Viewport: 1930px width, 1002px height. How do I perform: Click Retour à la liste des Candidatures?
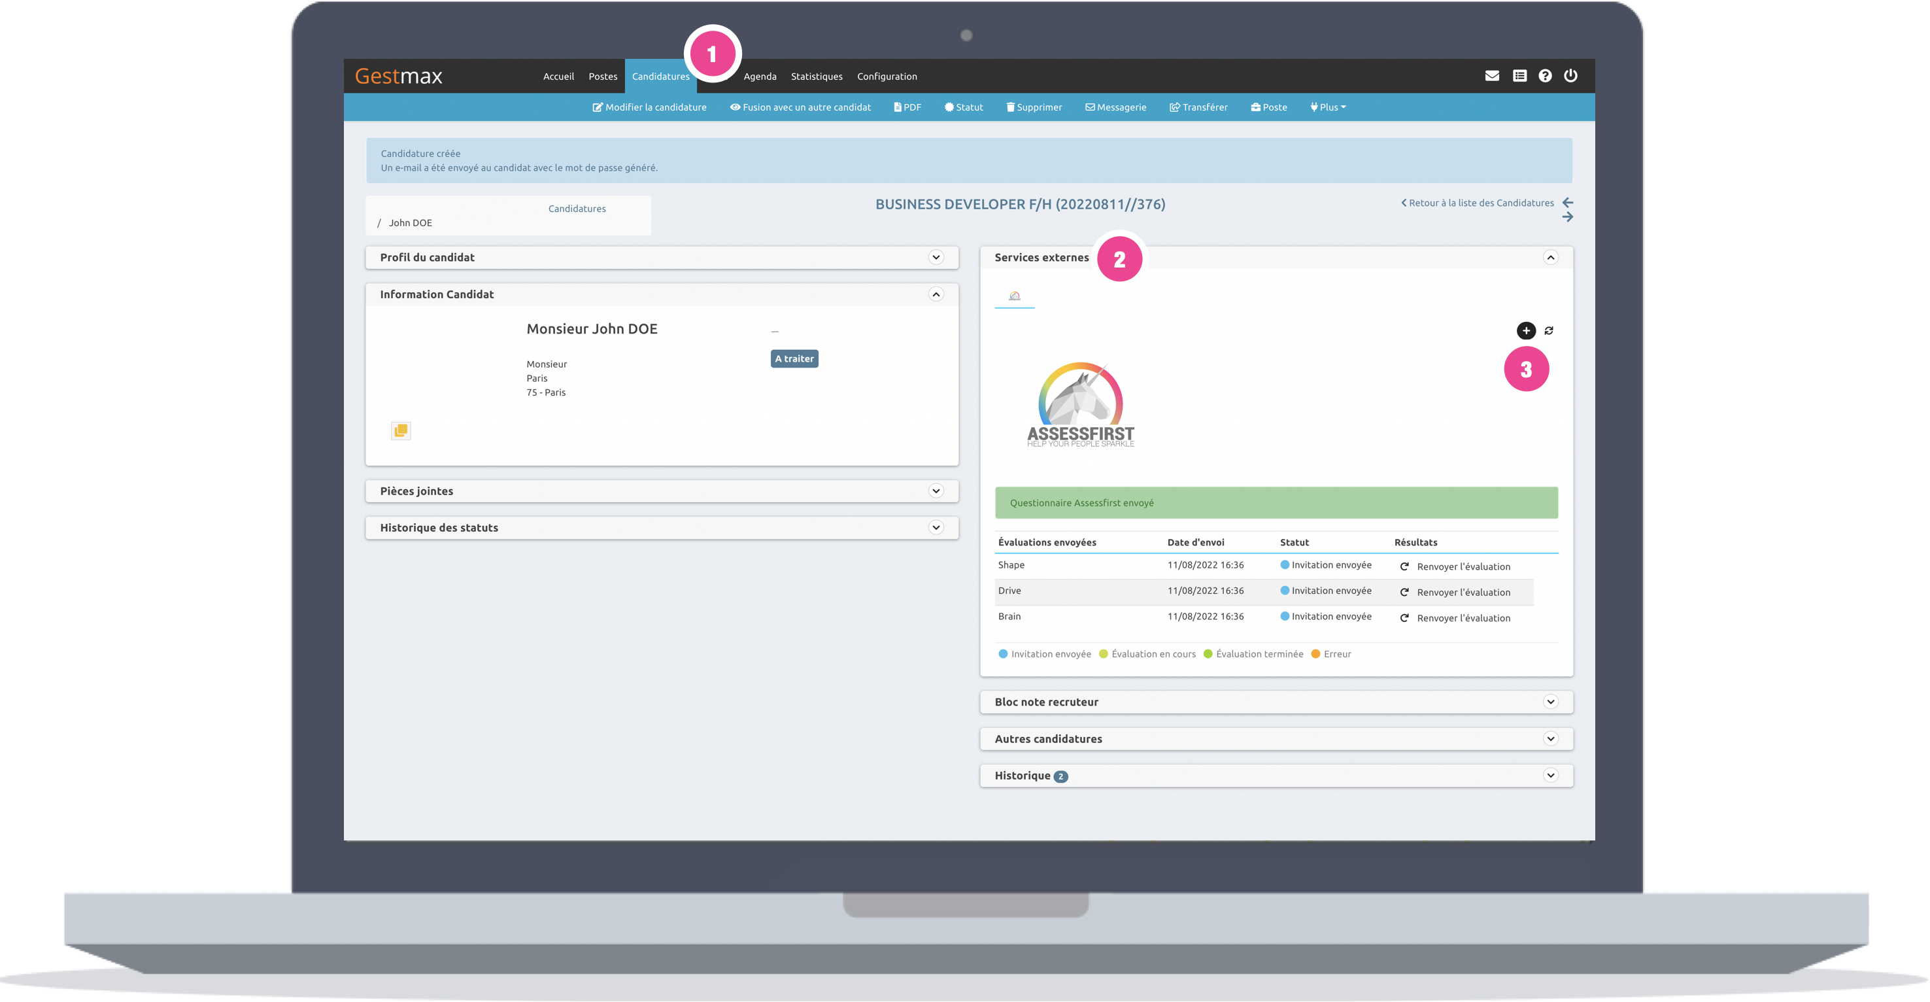tap(1477, 203)
